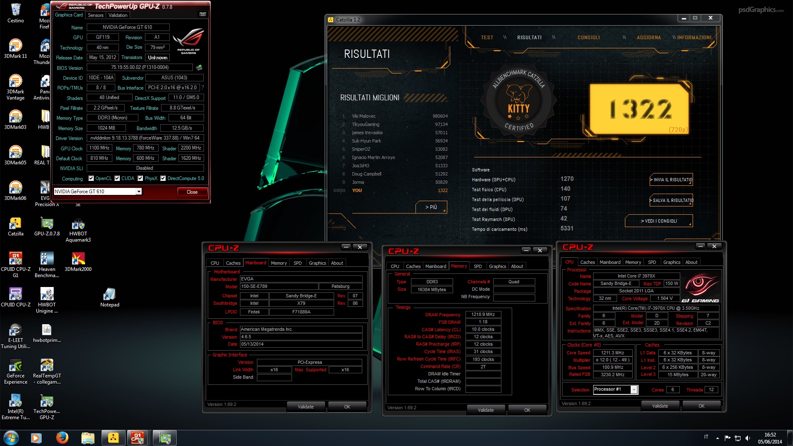Select the 3DMark05 desktop icon
Viewport: 793px width, 446px height.
pos(16,155)
